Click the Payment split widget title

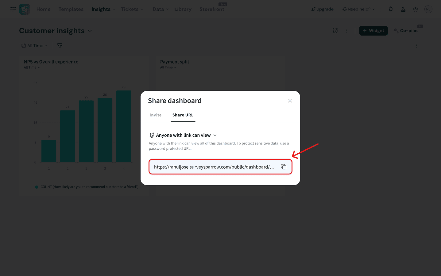pos(175,62)
